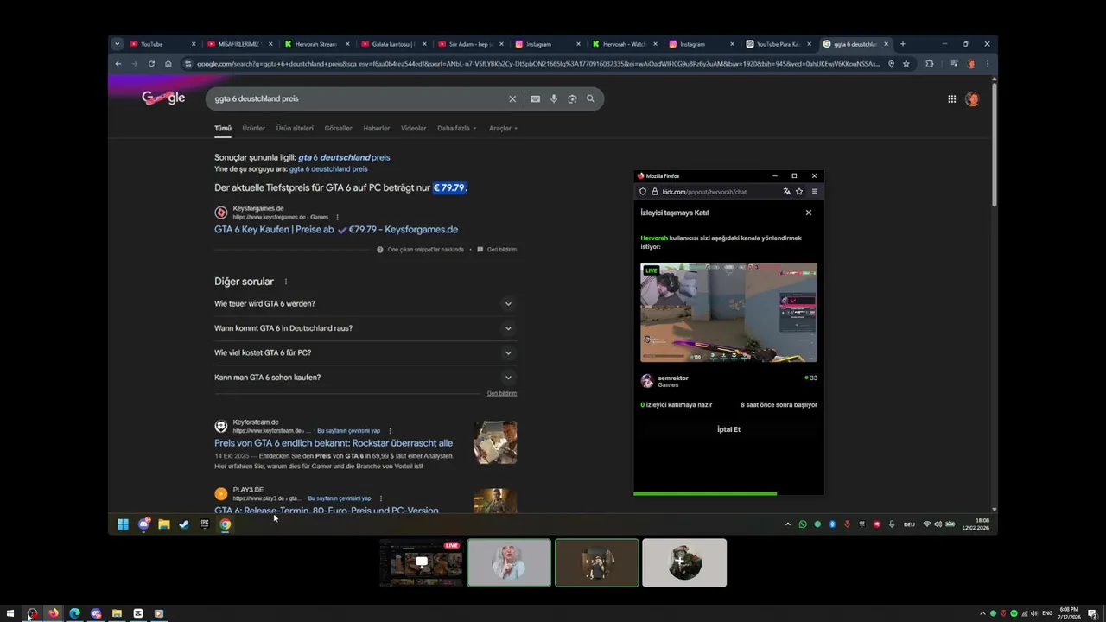Open Epic Games launcher in inner taskbar
This screenshot has height=622, width=1106.
205,524
